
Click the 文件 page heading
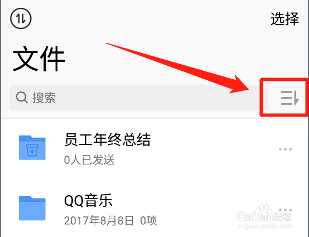(39, 59)
